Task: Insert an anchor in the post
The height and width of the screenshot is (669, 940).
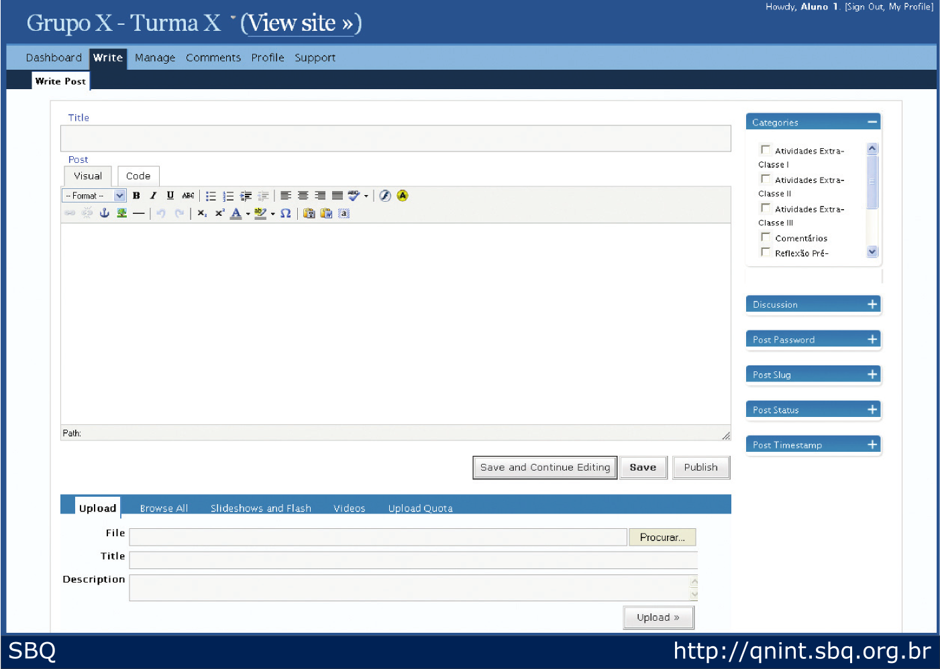Action: coord(104,213)
